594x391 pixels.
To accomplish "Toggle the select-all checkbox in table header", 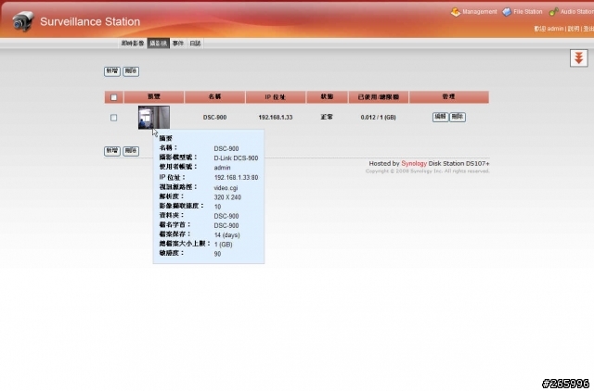I will pyautogui.click(x=113, y=97).
